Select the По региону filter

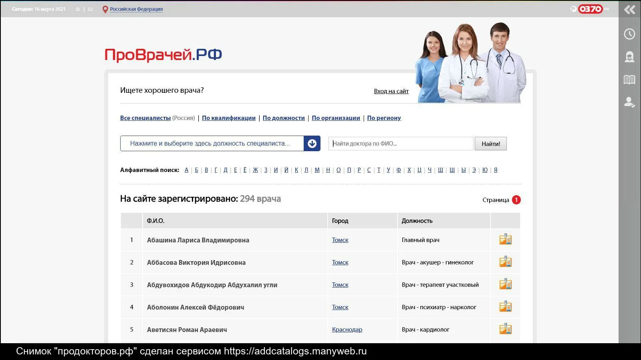click(x=383, y=118)
